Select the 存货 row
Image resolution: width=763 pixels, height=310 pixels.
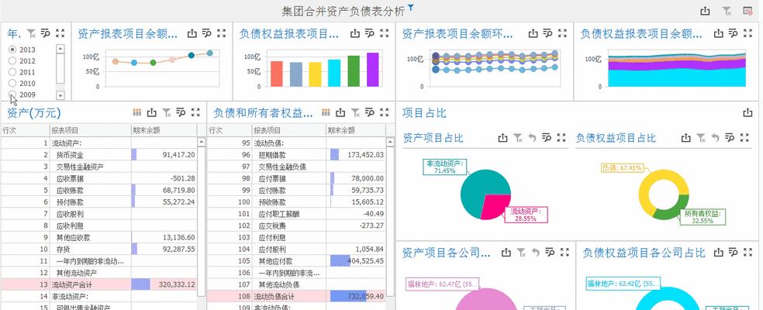[x=98, y=249]
